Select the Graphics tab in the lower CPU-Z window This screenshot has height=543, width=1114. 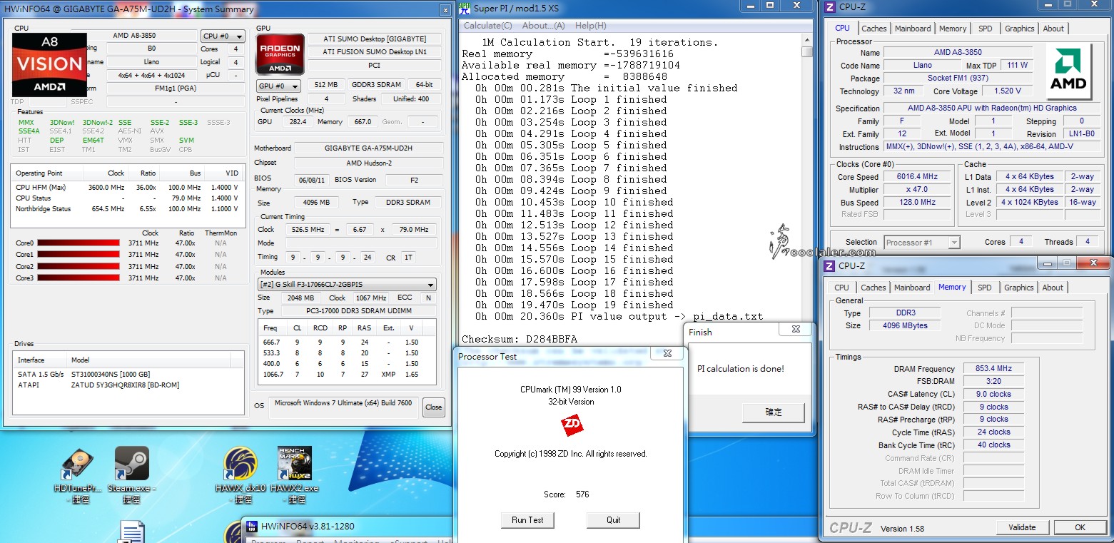(1018, 288)
